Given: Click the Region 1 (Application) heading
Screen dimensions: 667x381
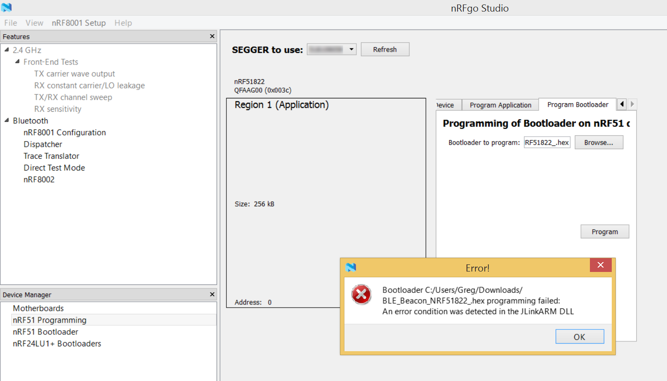Looking at the screenshot, I should 282,105.
